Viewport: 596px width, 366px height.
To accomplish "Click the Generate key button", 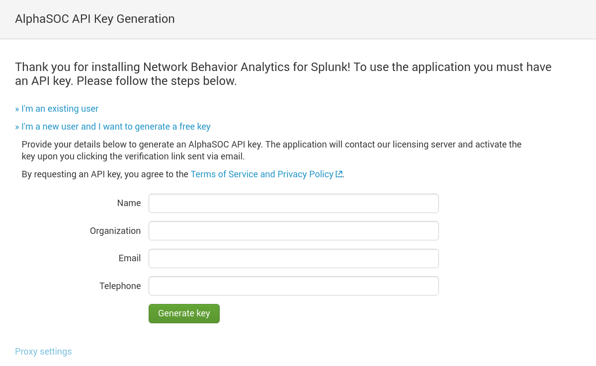I will tap(184, 313).
